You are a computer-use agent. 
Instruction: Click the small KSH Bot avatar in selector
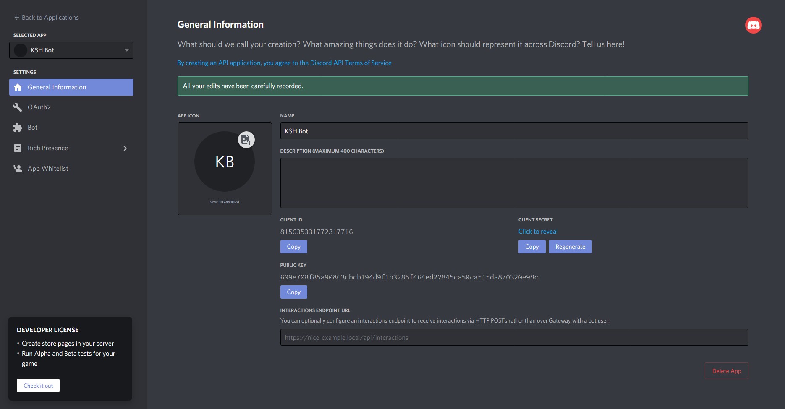[x=21, y=50]
